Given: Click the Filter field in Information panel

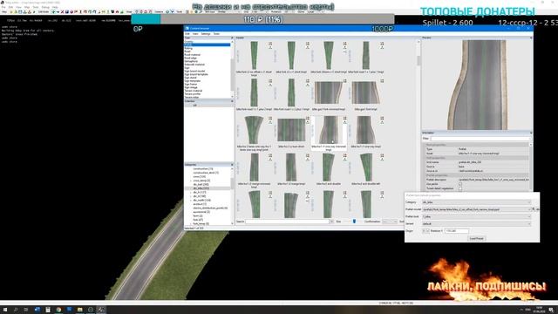Looking at the screenshot, I should click(480, 139).
